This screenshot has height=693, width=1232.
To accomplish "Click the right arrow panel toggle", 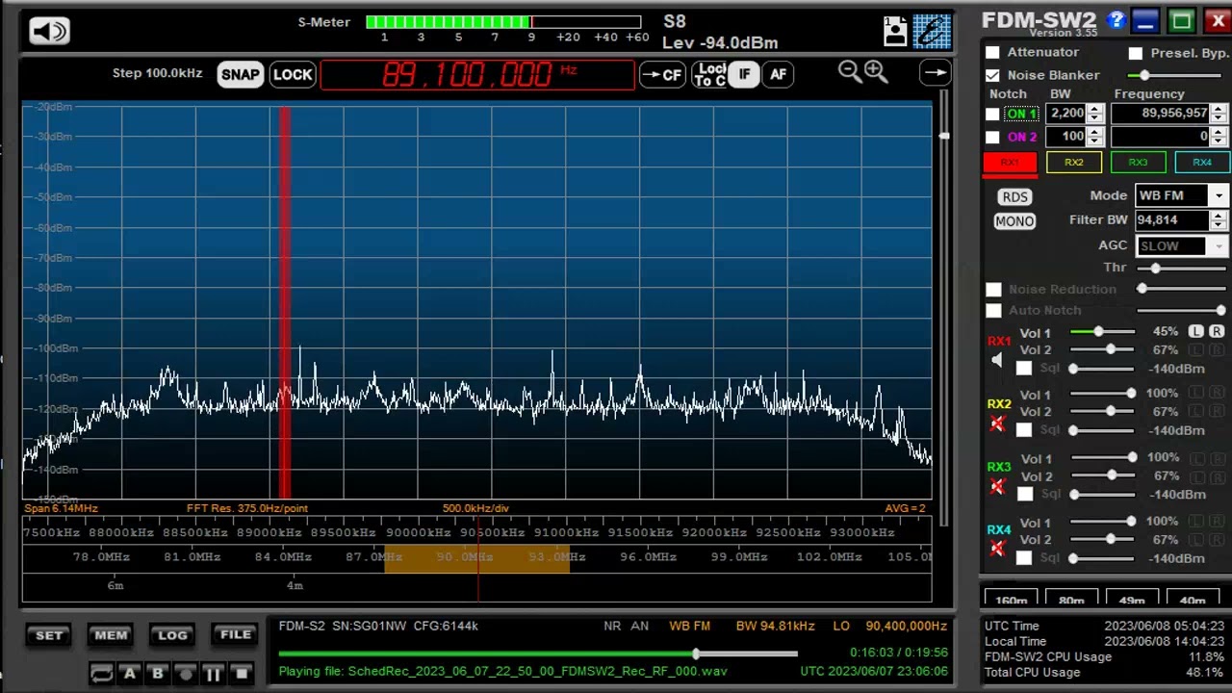I will (x=935, y=73).
